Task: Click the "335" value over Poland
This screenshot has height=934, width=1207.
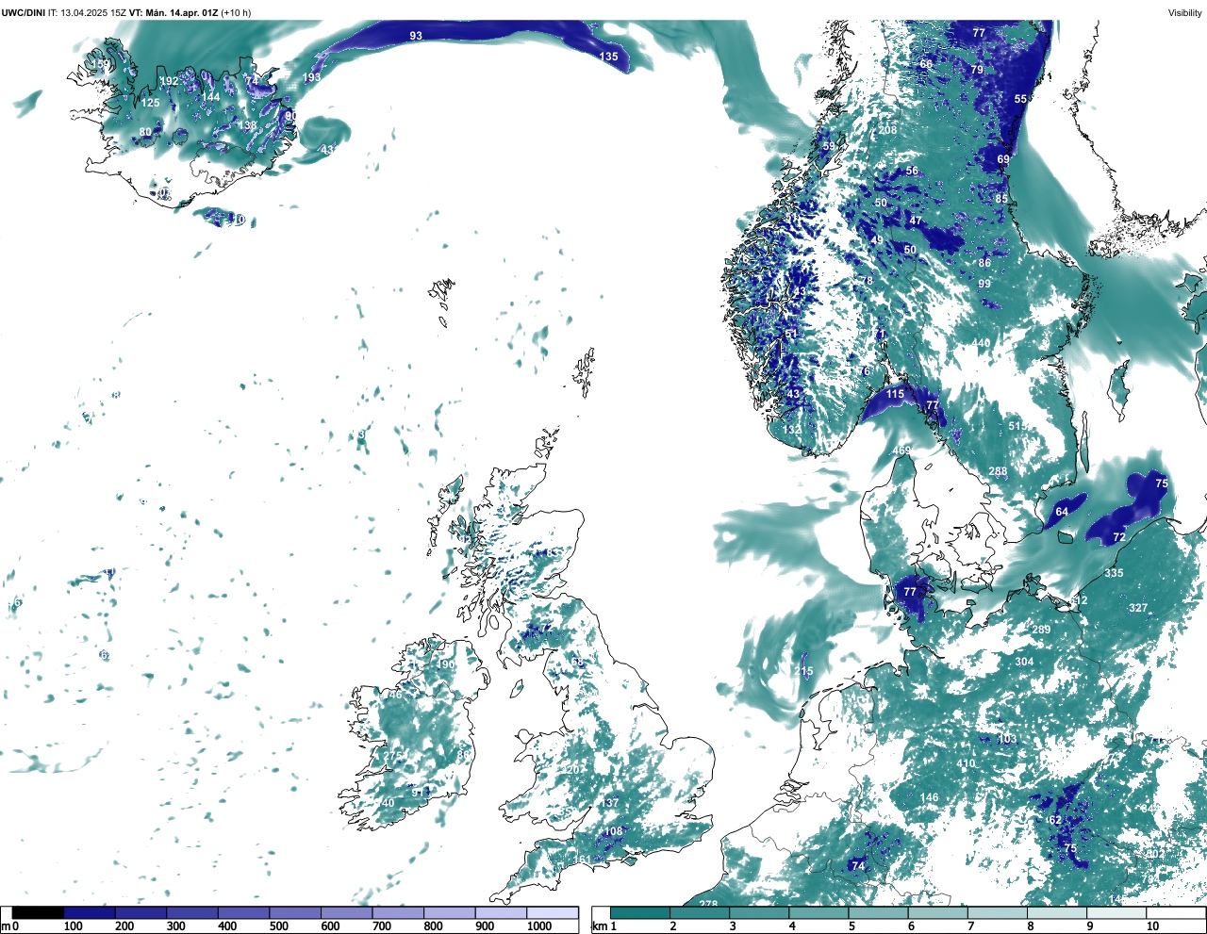Action: pyautogui.click(x=1114, y=573)
